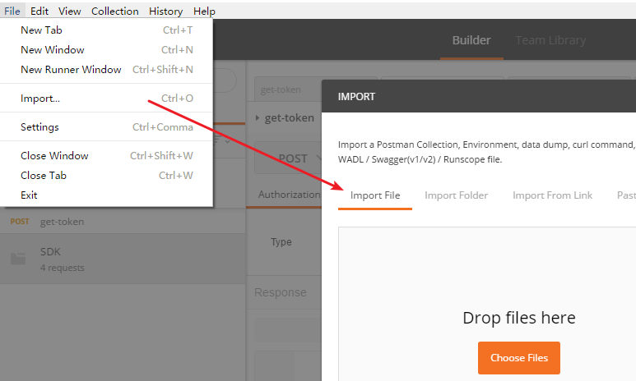Choose New Tab from File menu

(x=107, y=30)
